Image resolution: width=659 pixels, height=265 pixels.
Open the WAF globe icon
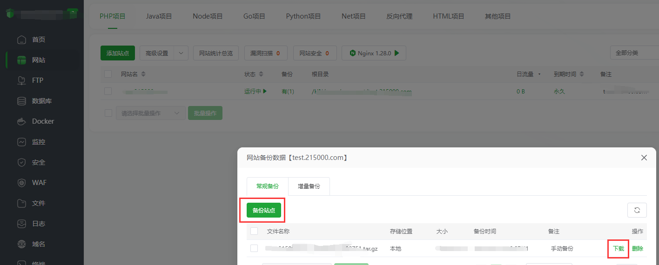(21, 183)
